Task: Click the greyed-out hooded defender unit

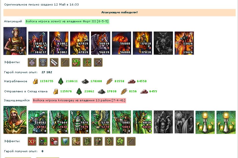Action: click(x=163, y=122)
